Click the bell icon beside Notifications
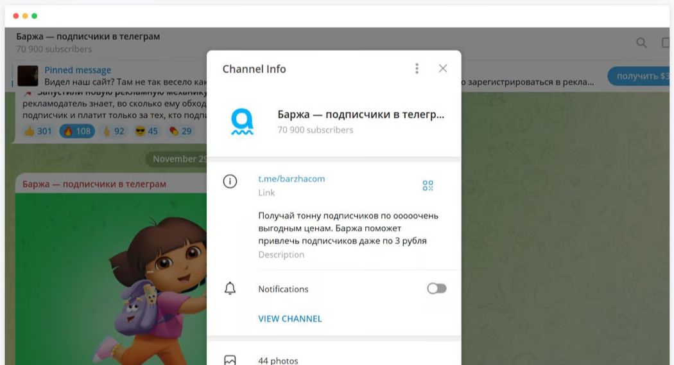Image resolution: width=674 pixels, height=365 pixels. pyautogui.click(x=230, y=289)
